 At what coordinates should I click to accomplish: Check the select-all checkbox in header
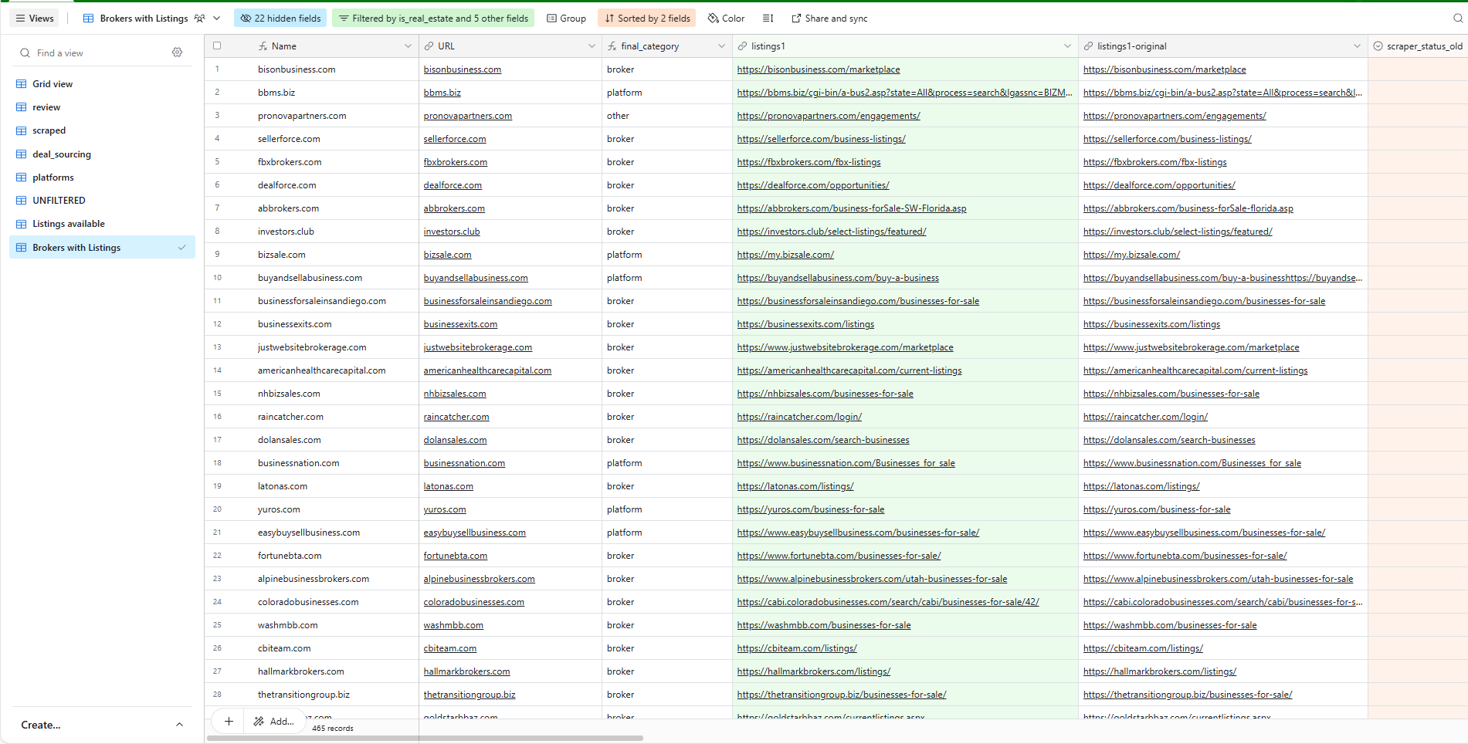[x=217, y=46]
